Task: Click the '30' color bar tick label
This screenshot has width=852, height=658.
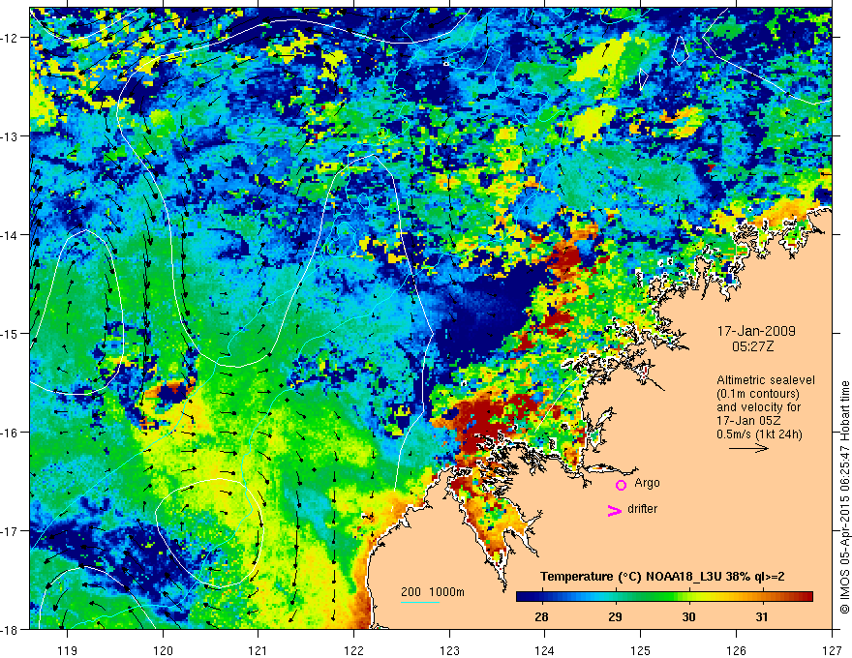Action: (x=688, y=616)
